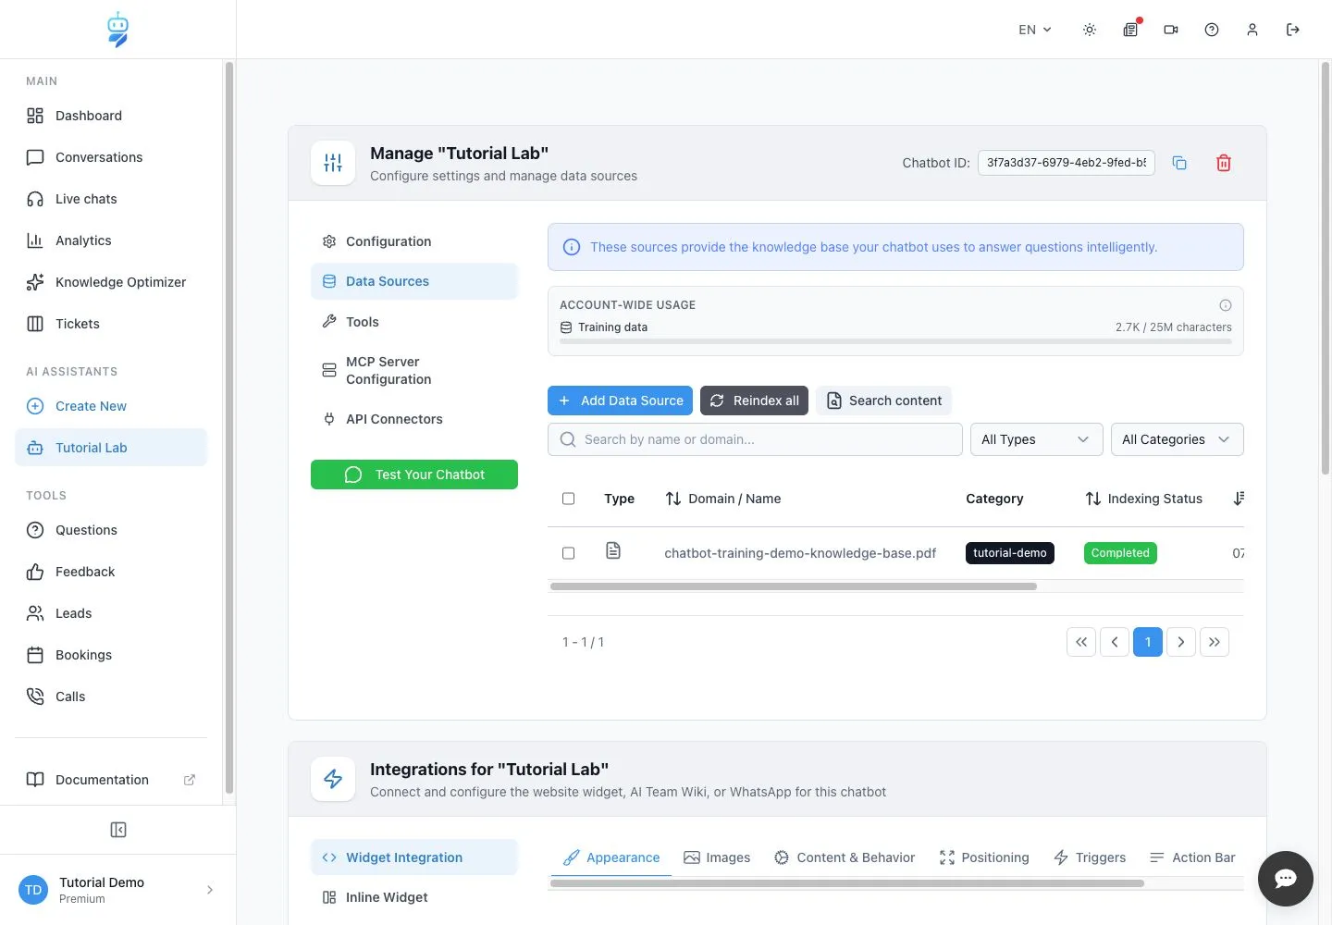Open Conversations in the sidebar
Screen dimensions: 1332x925
point(111,157)
